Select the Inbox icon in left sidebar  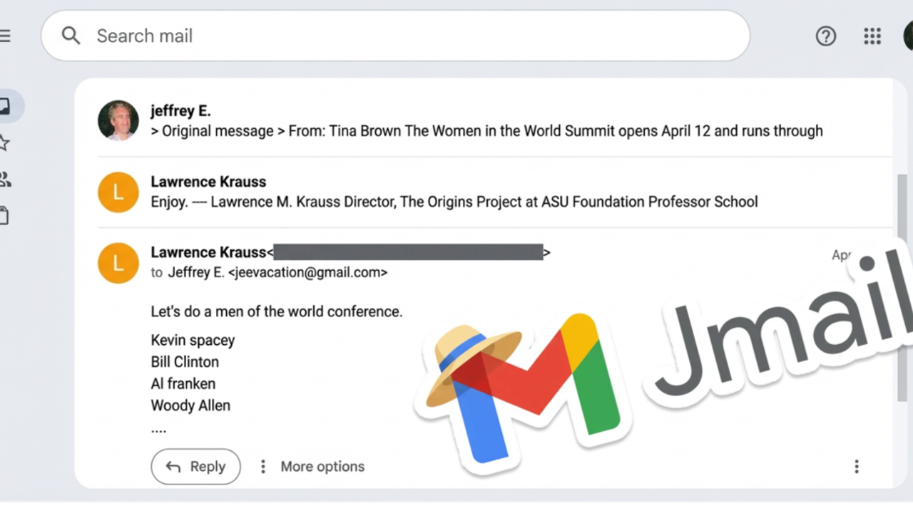[x=6, y=107]
